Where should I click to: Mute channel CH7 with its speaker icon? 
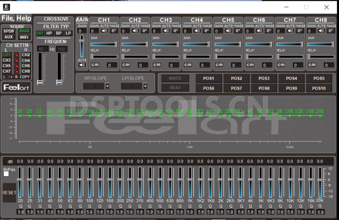pyautogui.click(x=290, y=31)
